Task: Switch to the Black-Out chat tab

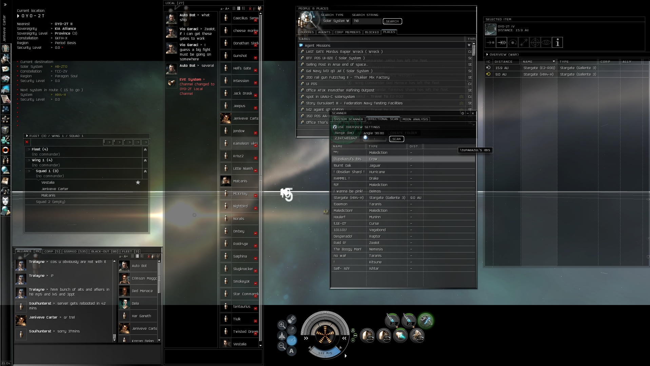Action: click(105, 251)
